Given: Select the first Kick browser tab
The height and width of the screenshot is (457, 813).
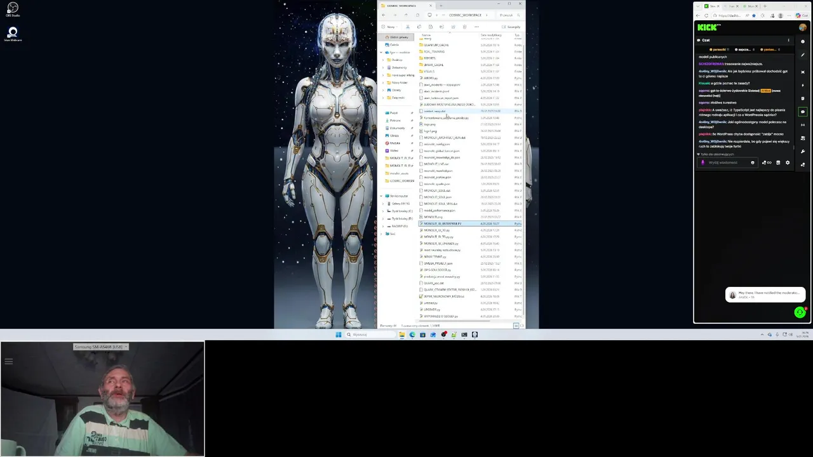Looking at the screenshot, I should [x=713, y=6].
